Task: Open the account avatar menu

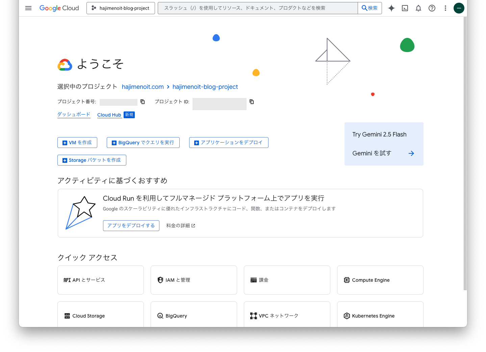Action: [459, 8]
